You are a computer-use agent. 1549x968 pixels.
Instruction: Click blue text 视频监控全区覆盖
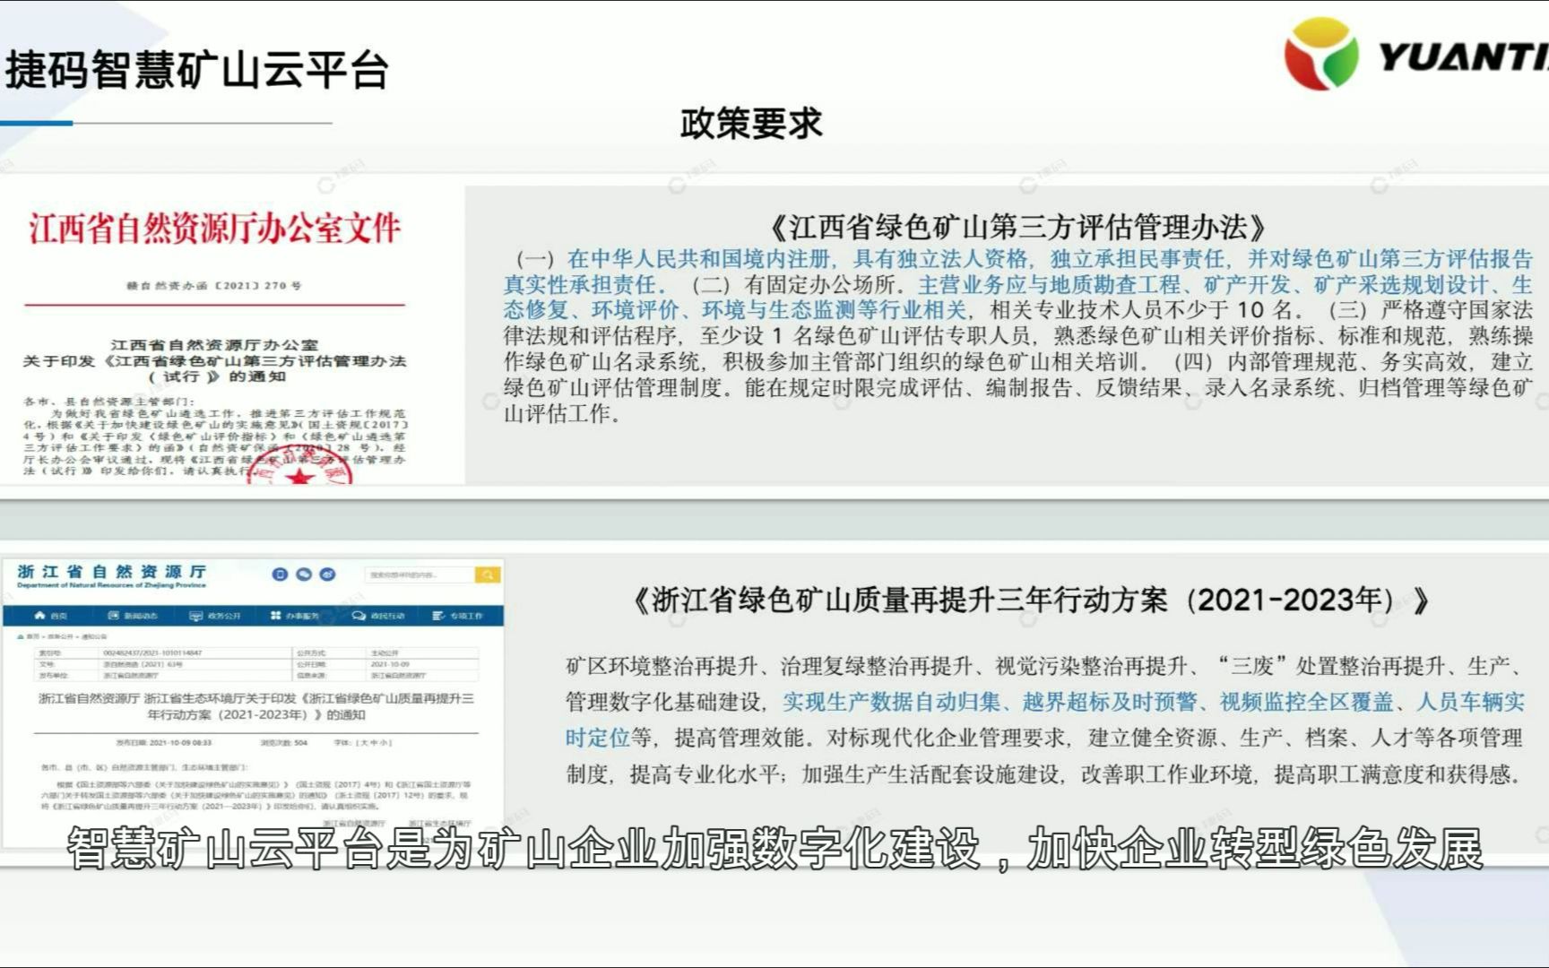point(1307,702)
